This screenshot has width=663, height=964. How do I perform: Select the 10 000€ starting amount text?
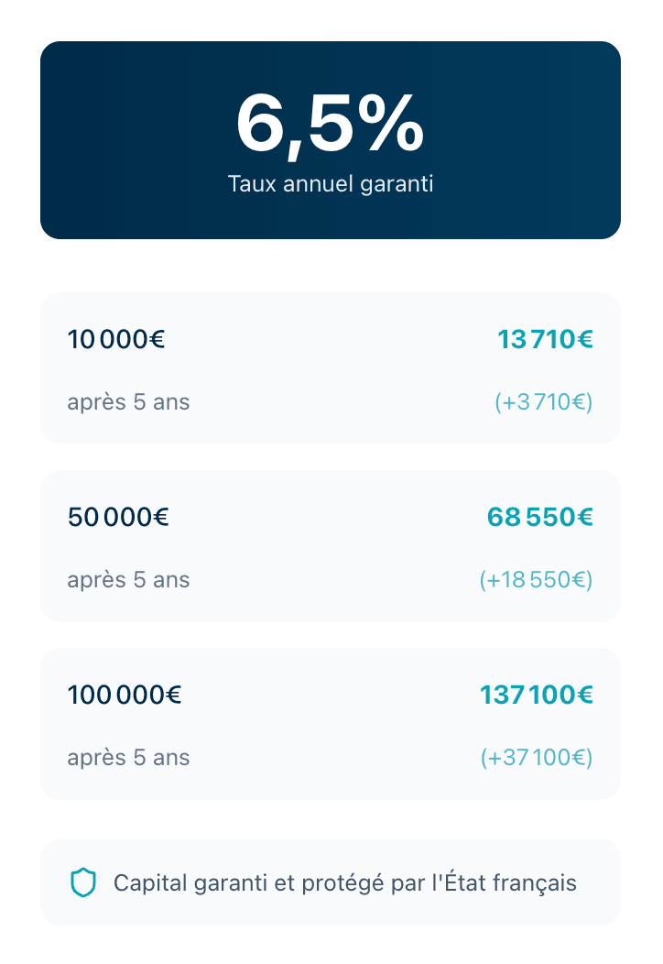pos(116,340)
